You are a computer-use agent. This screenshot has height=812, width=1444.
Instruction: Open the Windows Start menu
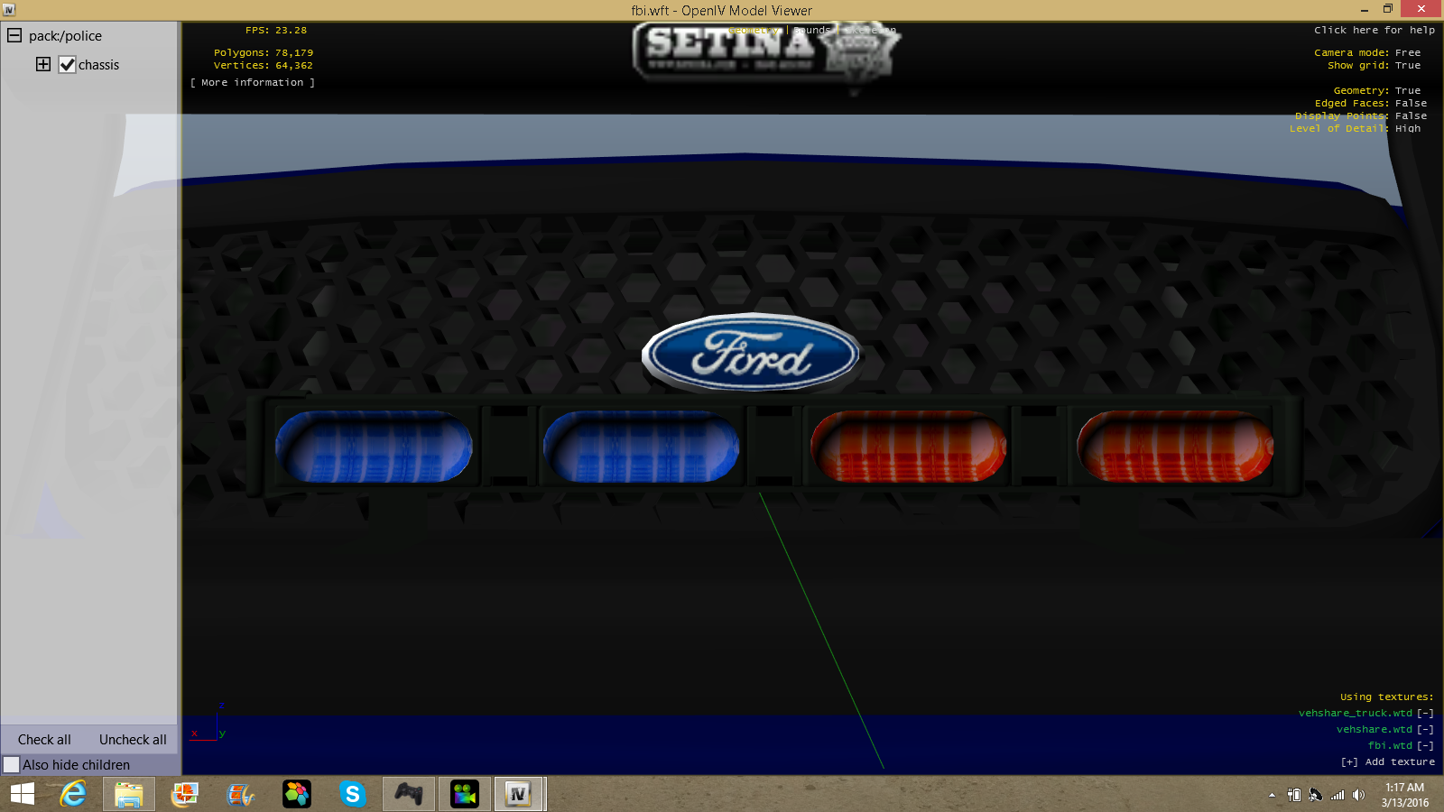[x=23, y=794]
